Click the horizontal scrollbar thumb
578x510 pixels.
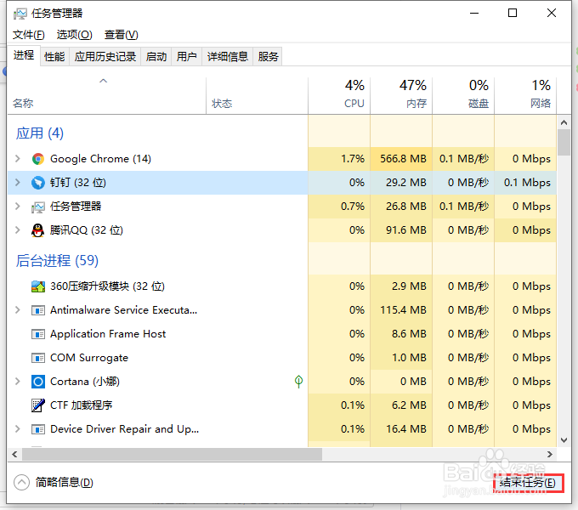[172, 455]
